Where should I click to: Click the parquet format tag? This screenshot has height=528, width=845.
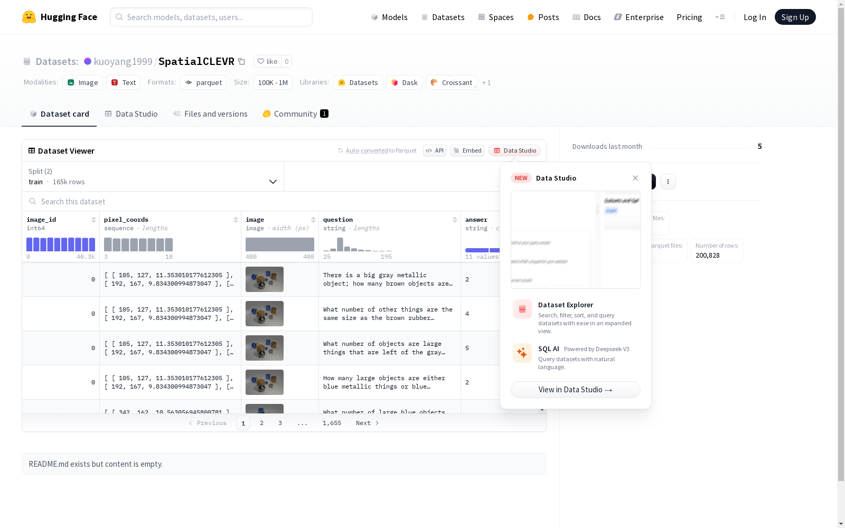coord(203,82)
